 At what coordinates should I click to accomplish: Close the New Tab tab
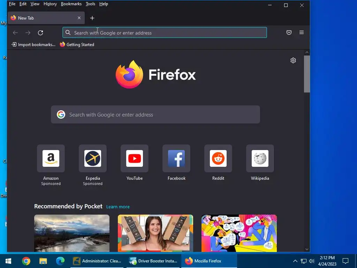tap(79, 18)
